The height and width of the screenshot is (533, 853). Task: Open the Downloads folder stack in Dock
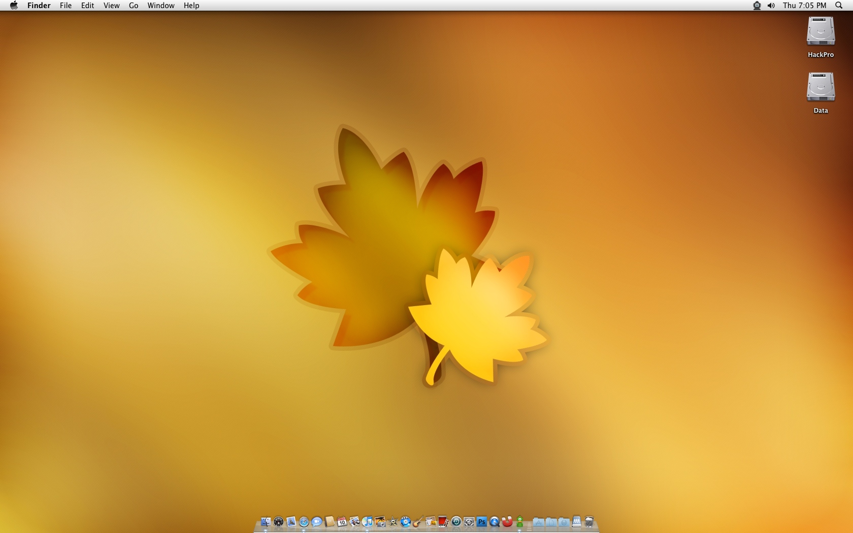[564, 522]
